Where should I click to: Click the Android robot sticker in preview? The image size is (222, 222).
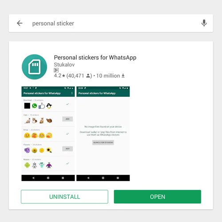pyautogui.click(x=27, y=165)
